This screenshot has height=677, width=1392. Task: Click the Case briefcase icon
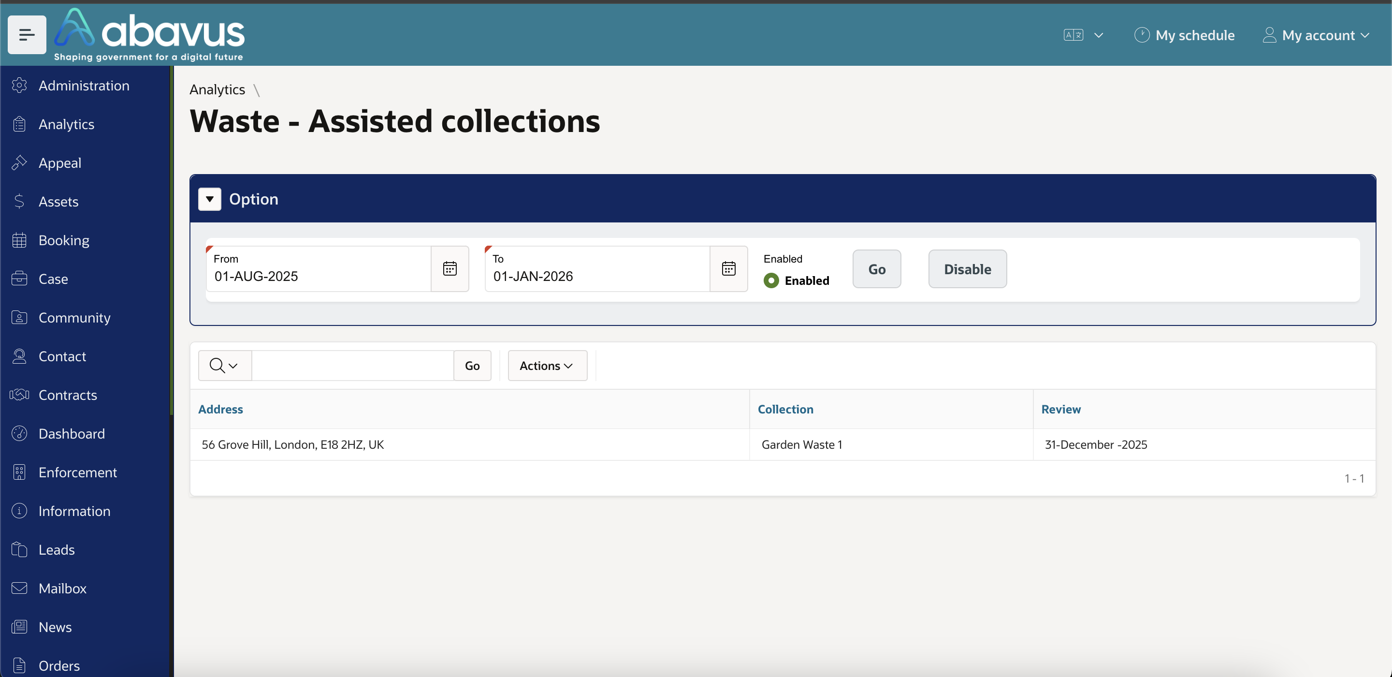[x=19, y=279]
